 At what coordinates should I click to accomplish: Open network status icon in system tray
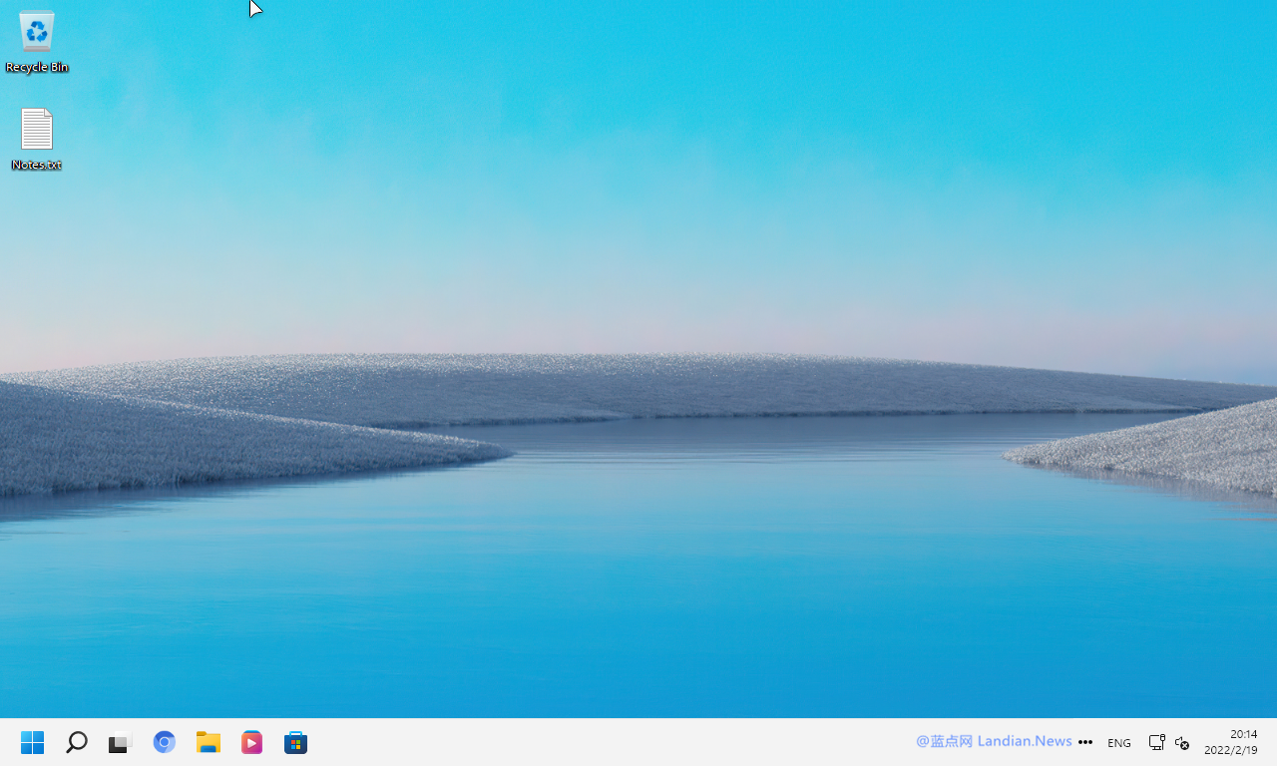(1156, 743)
